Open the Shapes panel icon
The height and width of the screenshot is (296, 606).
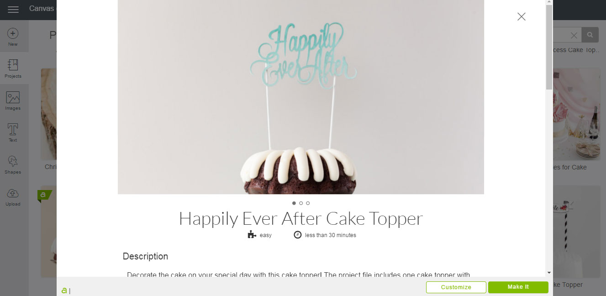(13, 161)
